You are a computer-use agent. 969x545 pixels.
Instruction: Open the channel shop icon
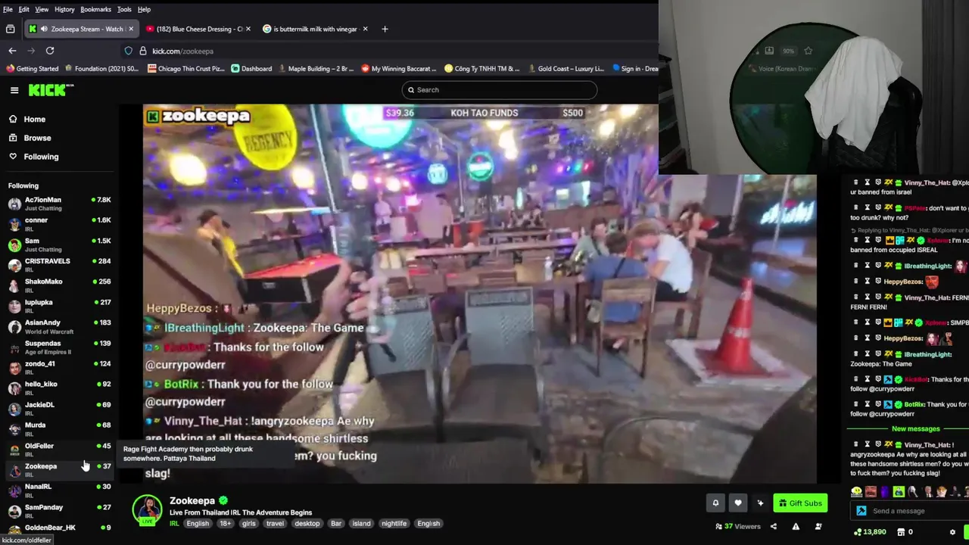point(900,532)
